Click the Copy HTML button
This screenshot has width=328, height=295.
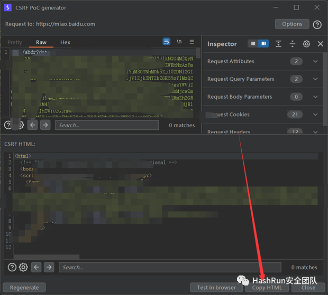pyautogui.click(x=267, y=288)
